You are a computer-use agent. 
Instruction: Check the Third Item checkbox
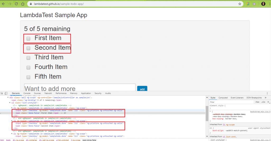(28, 58)
